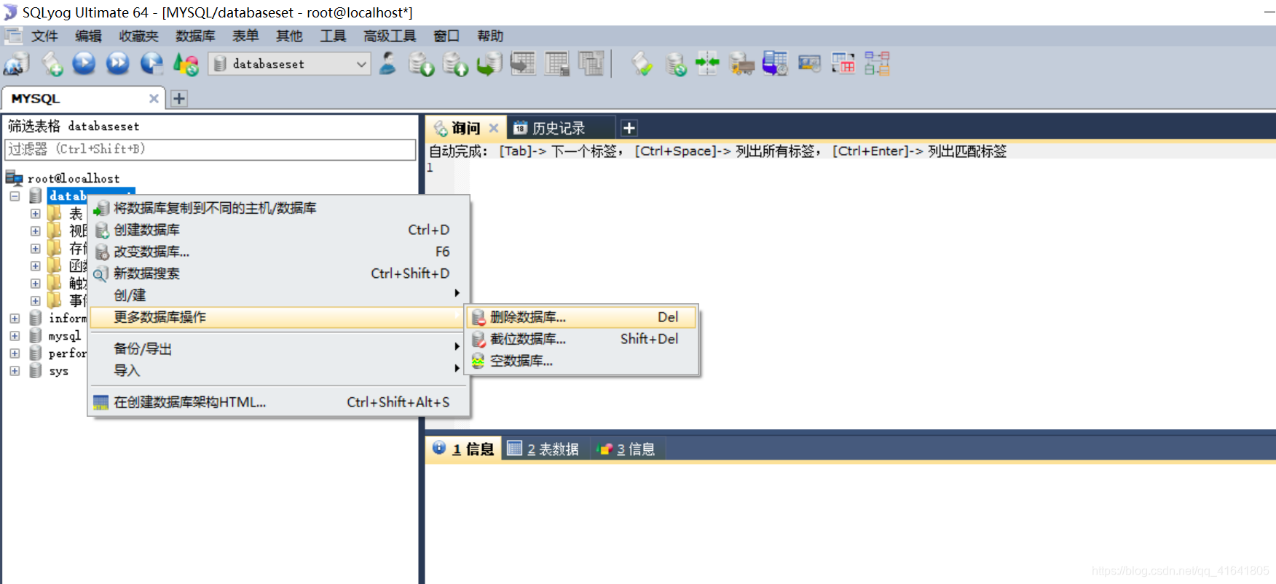Screen dimensions: 1276x584
Task: Click the two green inward arrows icon
Action: tap(707, 63)
